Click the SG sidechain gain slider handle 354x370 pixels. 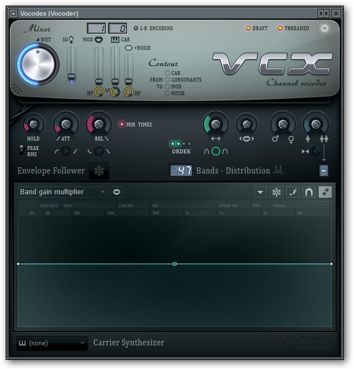[x=72, y=76]
